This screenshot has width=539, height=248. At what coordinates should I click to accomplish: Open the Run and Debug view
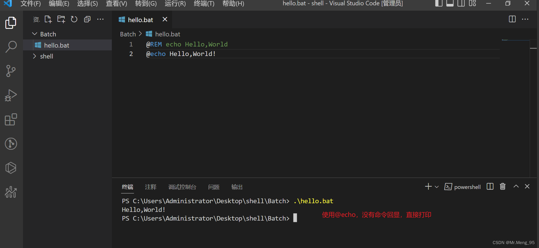coord(11,95)
